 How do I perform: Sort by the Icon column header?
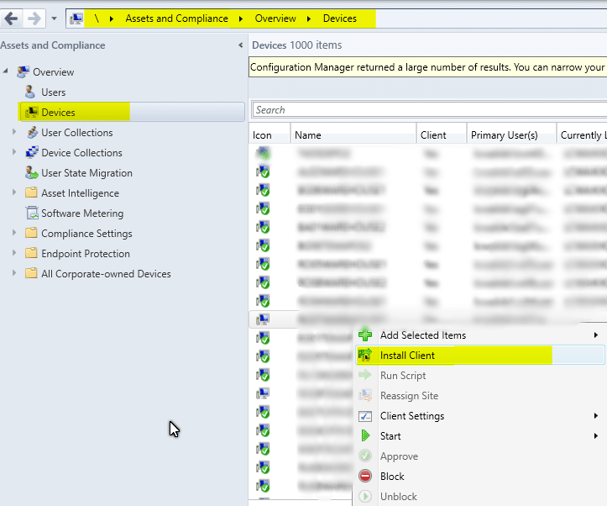(269, 134)
